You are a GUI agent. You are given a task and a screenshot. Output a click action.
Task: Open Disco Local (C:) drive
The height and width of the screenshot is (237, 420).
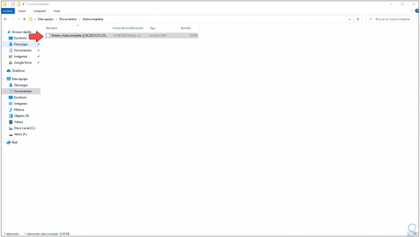[x=24, y=128]
